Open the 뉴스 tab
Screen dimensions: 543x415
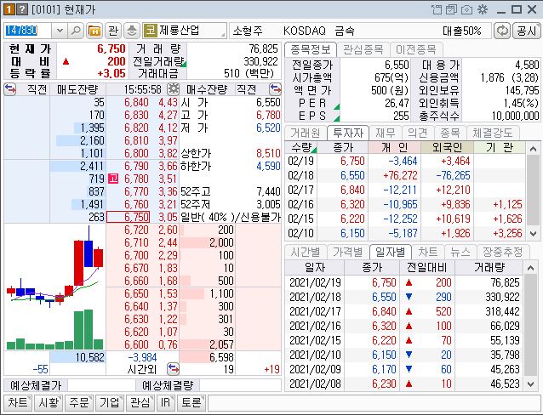point(460,252)
